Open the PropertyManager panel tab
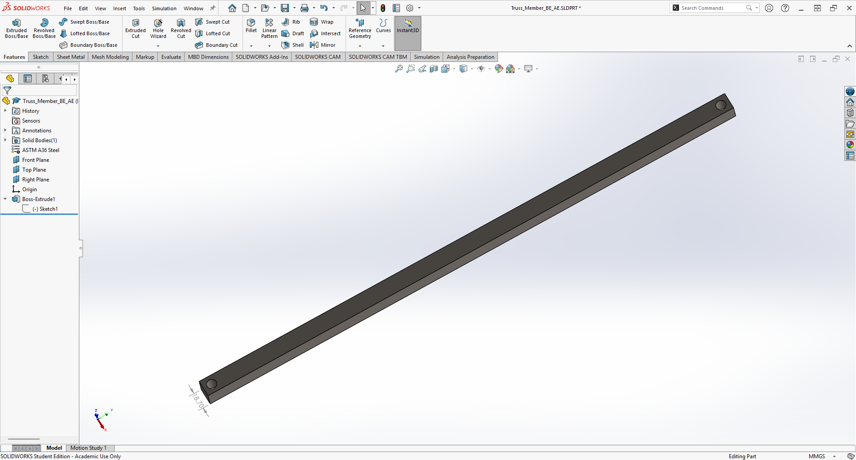Viewport: 856px width, 460px height. [x=28, y=79]
